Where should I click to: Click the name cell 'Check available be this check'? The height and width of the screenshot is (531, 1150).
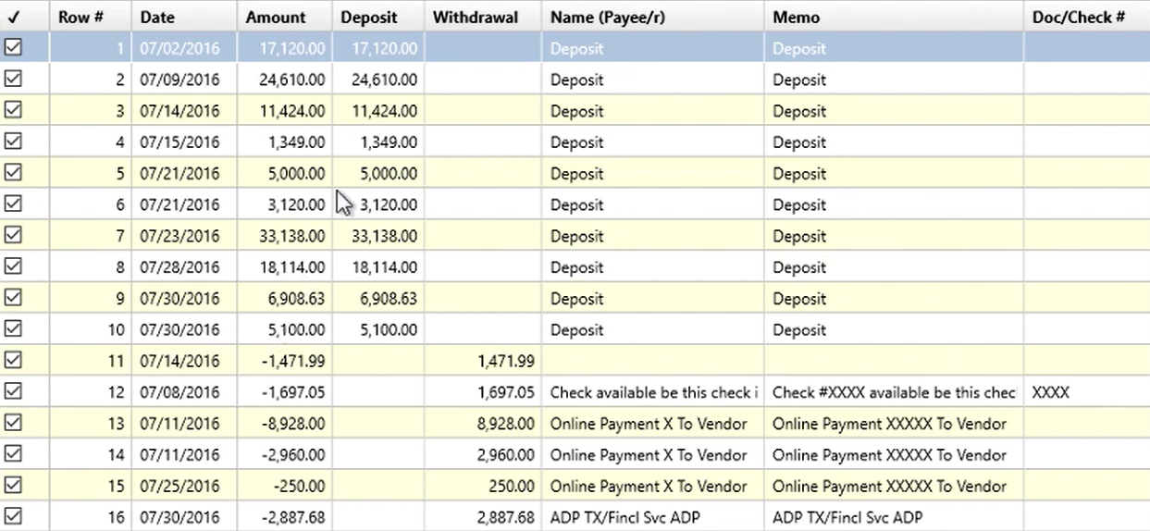point(653,392)
